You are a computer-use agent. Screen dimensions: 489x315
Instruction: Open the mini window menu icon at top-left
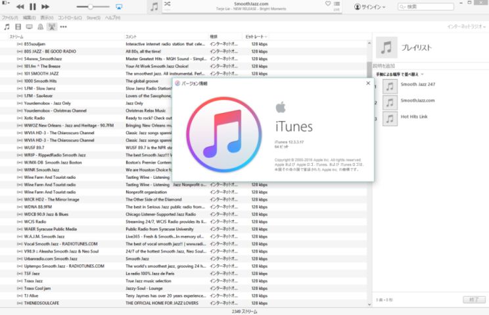pos(6,3)
